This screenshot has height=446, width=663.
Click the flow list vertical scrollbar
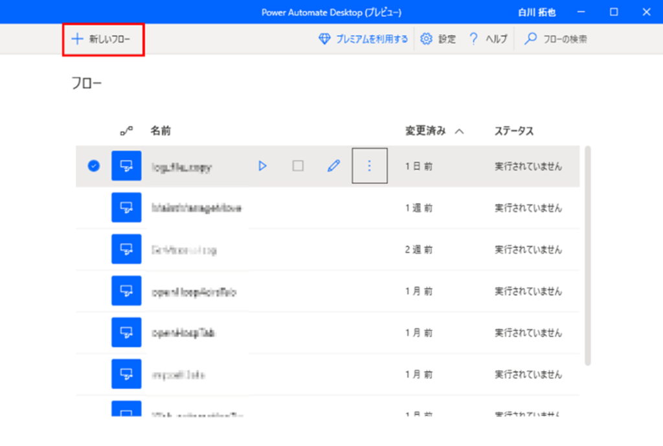point(587,255)
